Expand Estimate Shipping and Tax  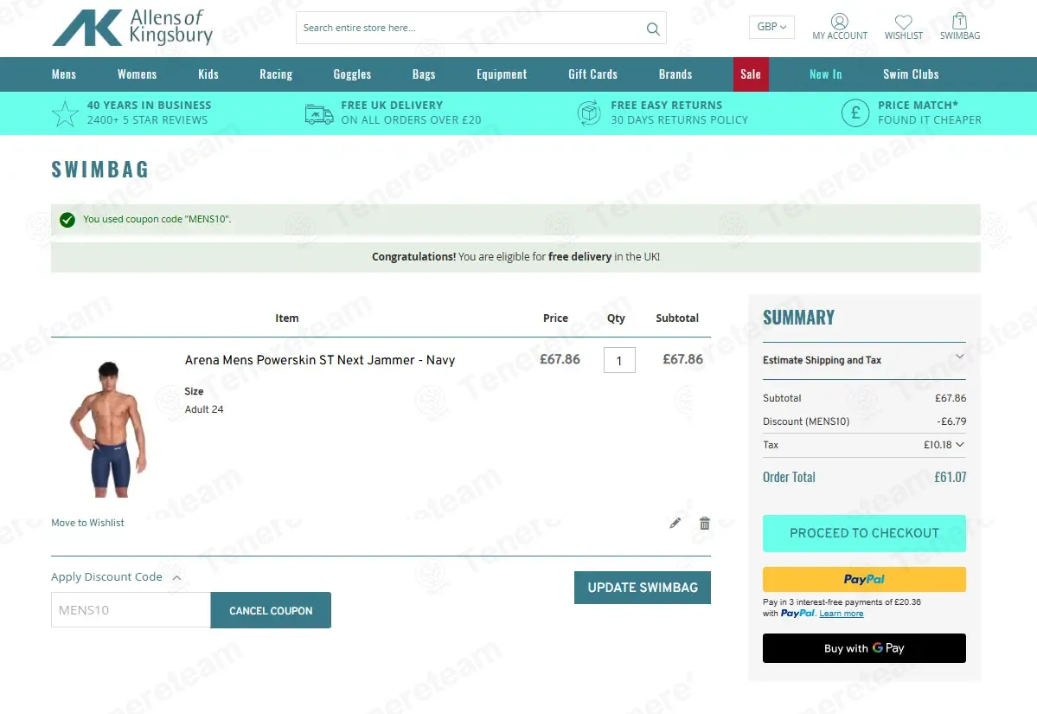click(864, 360)
